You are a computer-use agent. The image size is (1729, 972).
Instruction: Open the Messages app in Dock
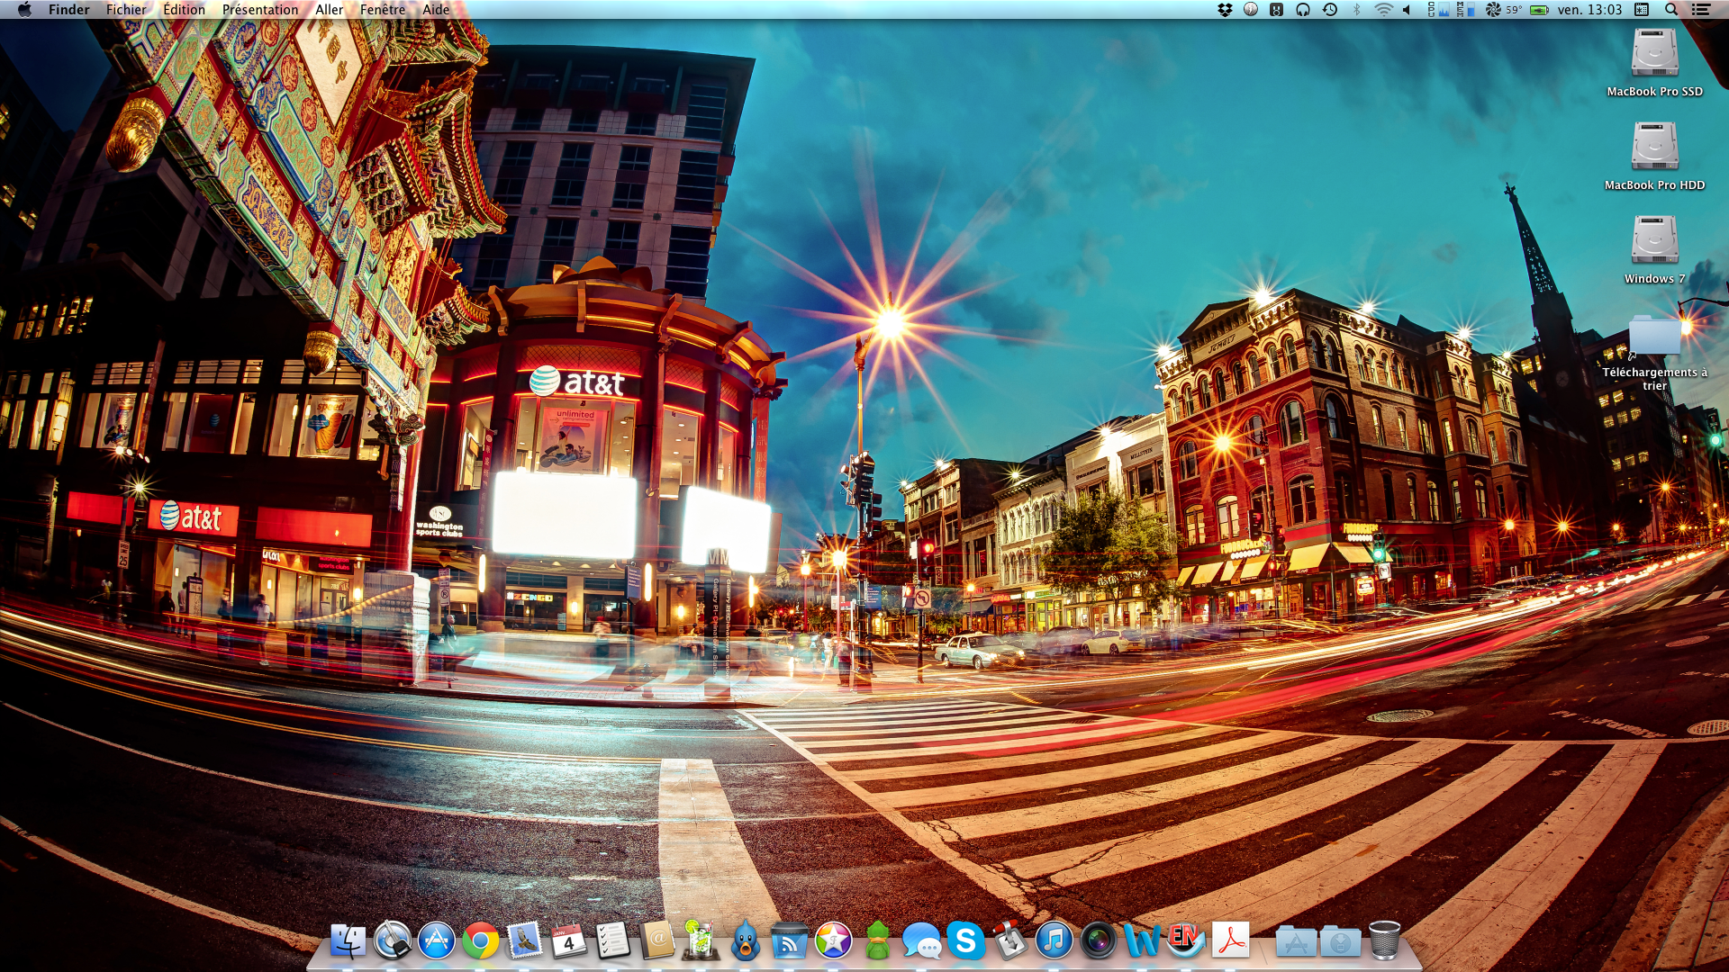920,941
